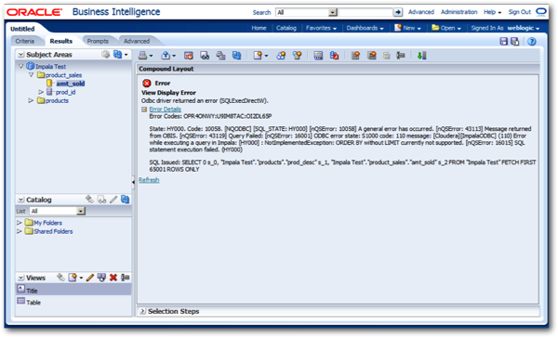
Task: Open the Help menu
Action: [493, 12]
